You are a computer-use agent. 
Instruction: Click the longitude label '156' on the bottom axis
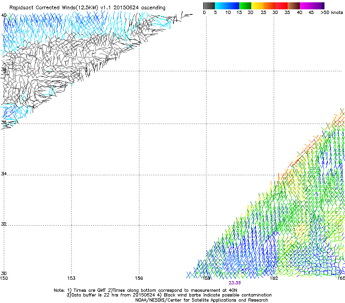click(x=139, y=278)
